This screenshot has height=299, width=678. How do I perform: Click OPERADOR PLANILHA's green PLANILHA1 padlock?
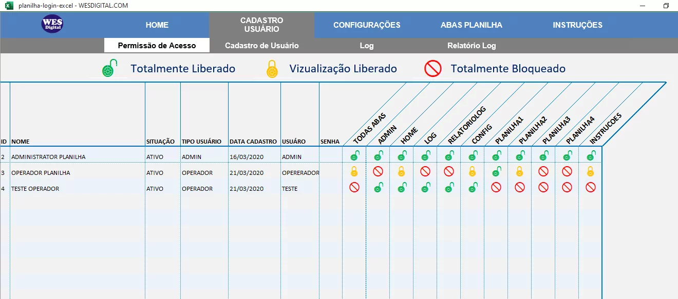tap(496, 171)
